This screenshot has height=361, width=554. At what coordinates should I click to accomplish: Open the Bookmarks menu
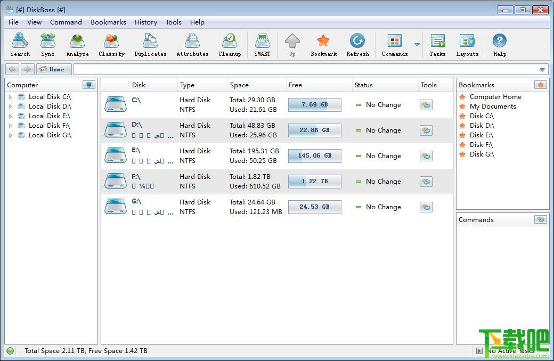coord(108,22)
